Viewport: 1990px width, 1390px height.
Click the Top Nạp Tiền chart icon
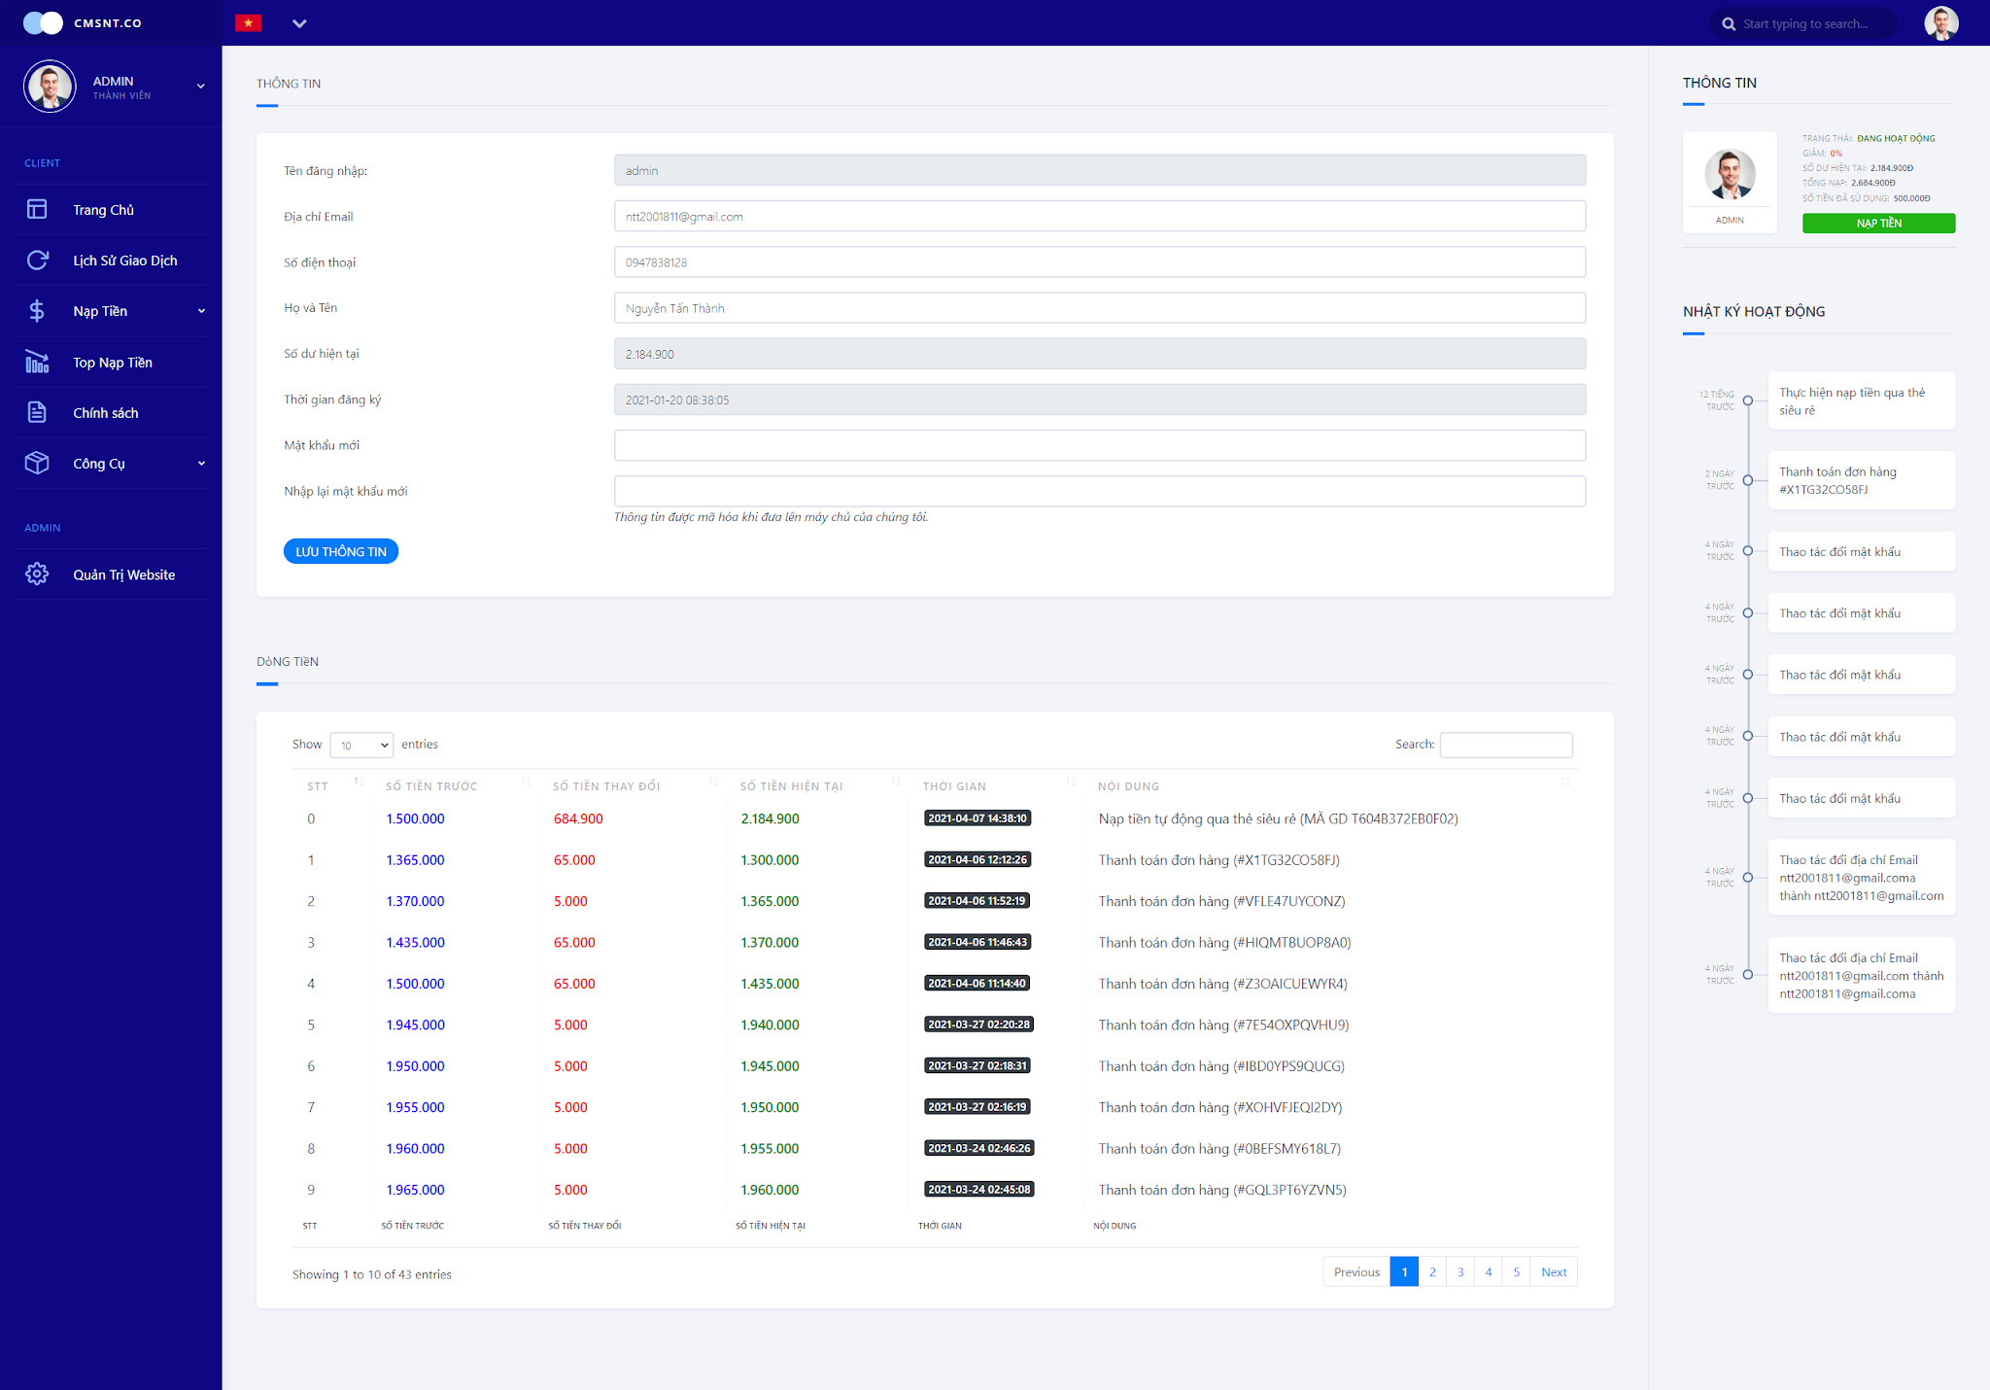click(x=37, y=362)
